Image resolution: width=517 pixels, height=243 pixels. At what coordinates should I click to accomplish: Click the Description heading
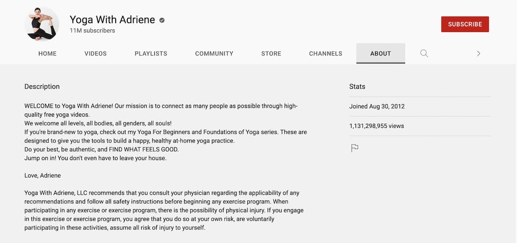42,86
